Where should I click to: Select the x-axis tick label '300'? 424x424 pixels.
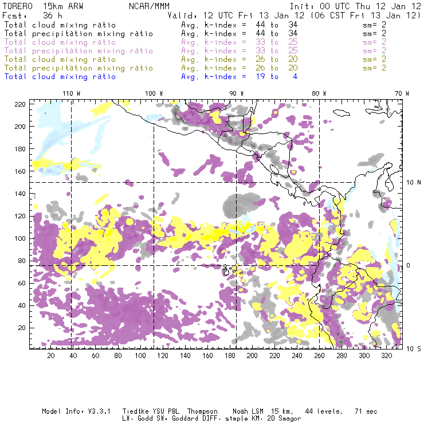pyautogui.click(x=364, y=356)
